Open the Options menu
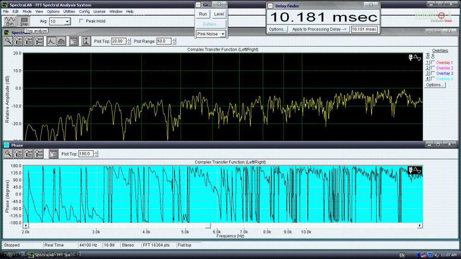The height and width of the screenshot is (259, 461). pyautogui.click(x=53, y=12)
